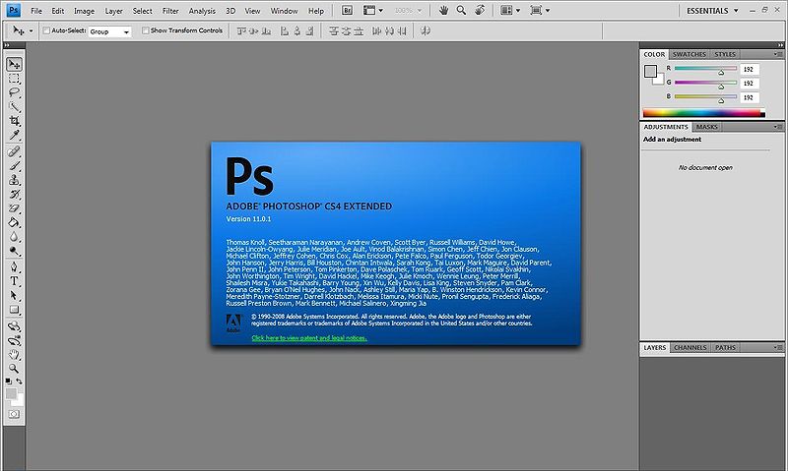Image resolution: width=788 pixels, height=471 pixels.
Task: Reset to default foreground and background colors
Action: tap(8, 382)
